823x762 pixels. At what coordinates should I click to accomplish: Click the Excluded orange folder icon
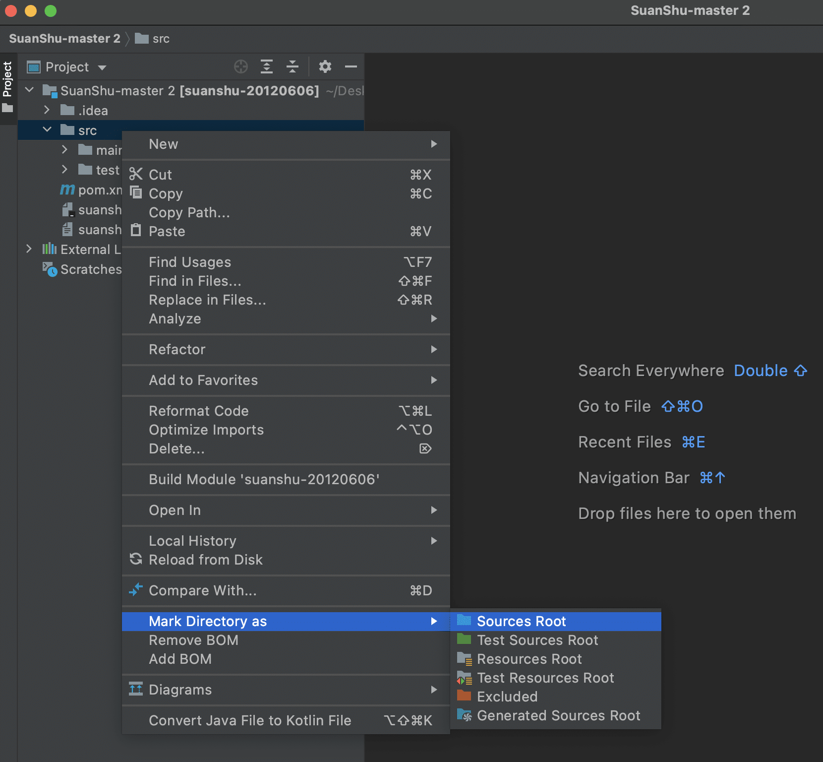464,696
